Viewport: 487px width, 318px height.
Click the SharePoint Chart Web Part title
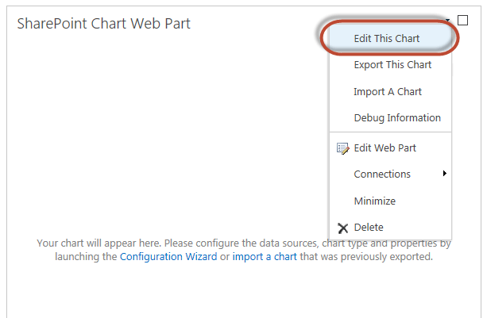(x=104, y=24)
